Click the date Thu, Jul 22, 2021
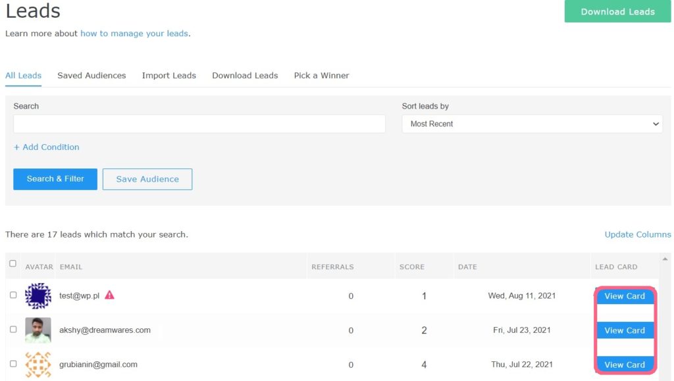 coord(522,365)
